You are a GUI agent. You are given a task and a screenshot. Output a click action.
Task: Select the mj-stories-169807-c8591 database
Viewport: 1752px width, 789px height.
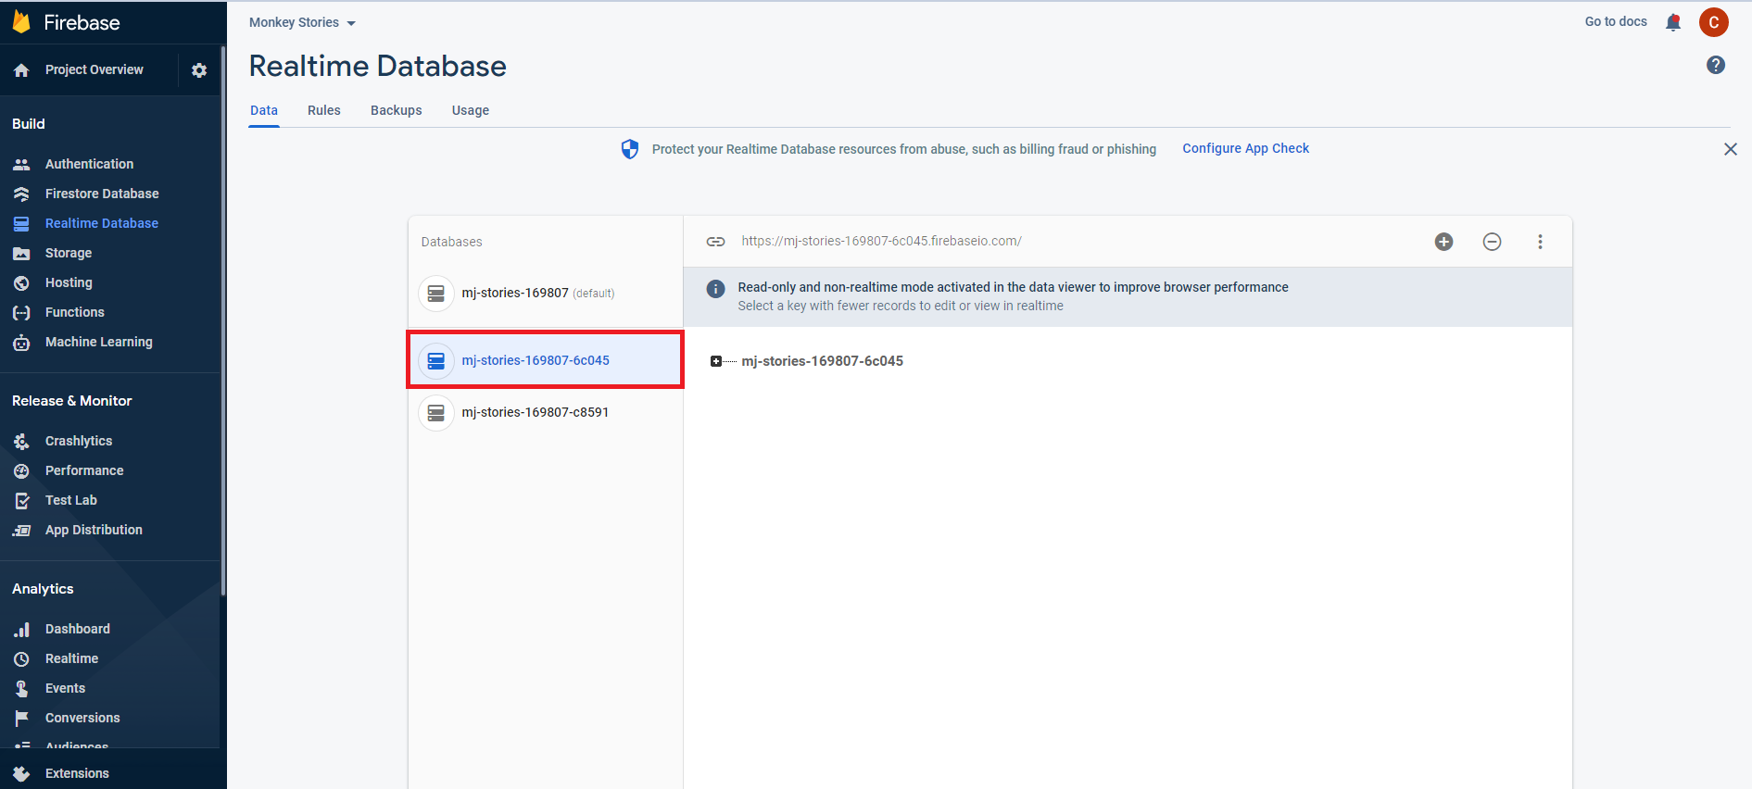pyautogui.click(x=546, y=412)
